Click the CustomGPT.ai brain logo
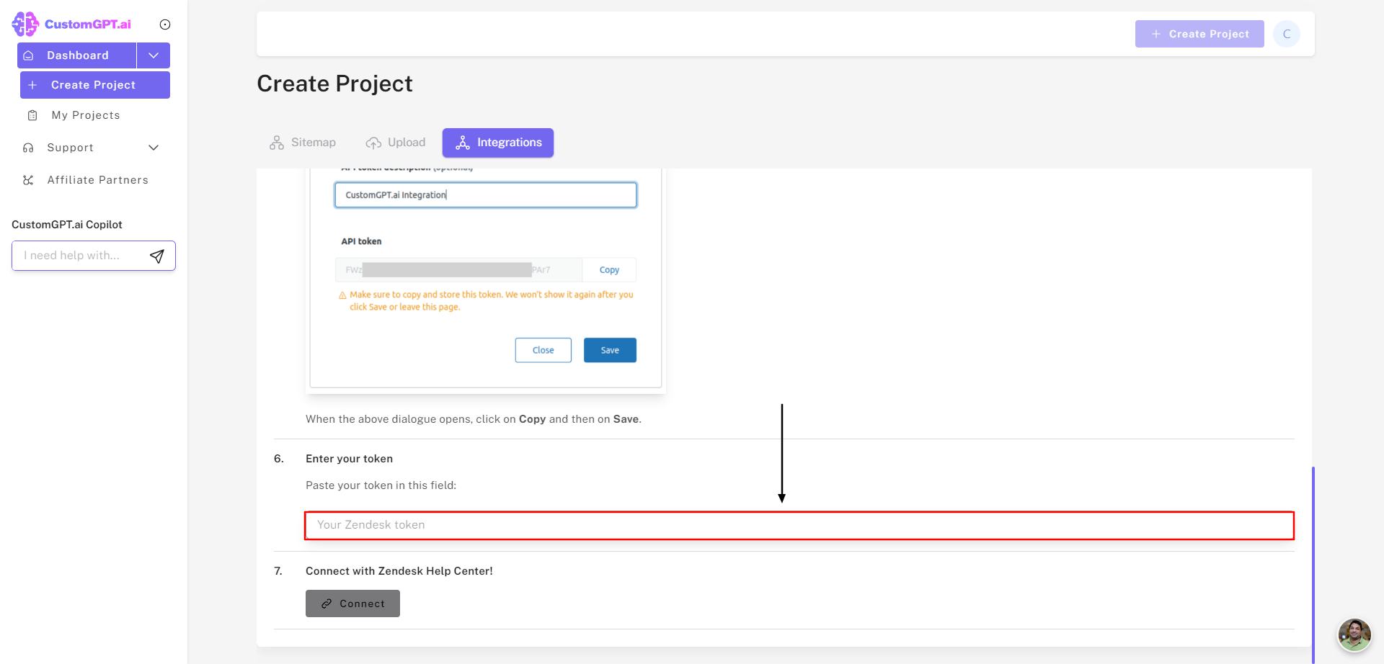 tap(25, 24)
